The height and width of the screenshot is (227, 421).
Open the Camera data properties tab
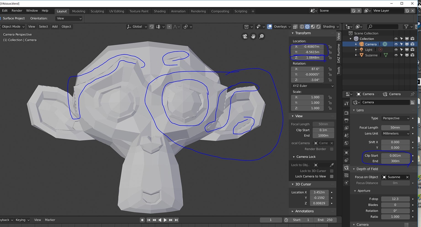tap(346, 168)
